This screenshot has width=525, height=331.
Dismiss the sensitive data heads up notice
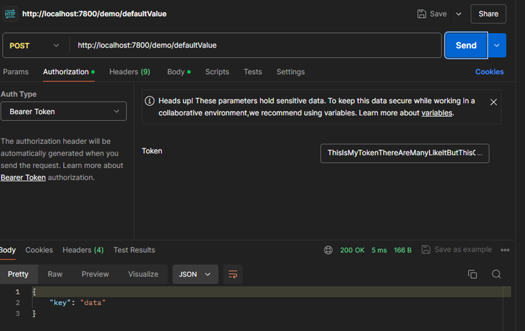[494, 102]
